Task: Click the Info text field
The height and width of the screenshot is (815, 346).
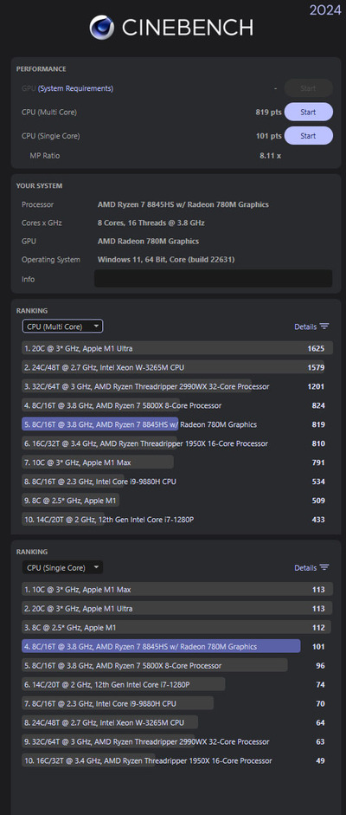Action: point(213,279)
